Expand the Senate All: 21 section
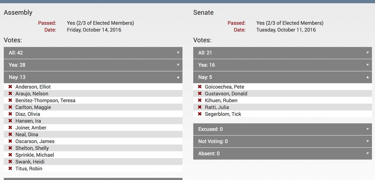The height and width of the screenshot is (180, 375). point(282,53)
